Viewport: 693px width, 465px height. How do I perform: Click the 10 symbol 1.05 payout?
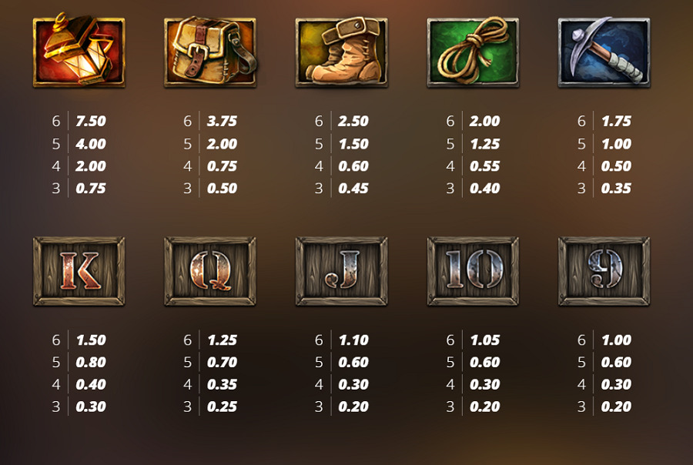485,340
